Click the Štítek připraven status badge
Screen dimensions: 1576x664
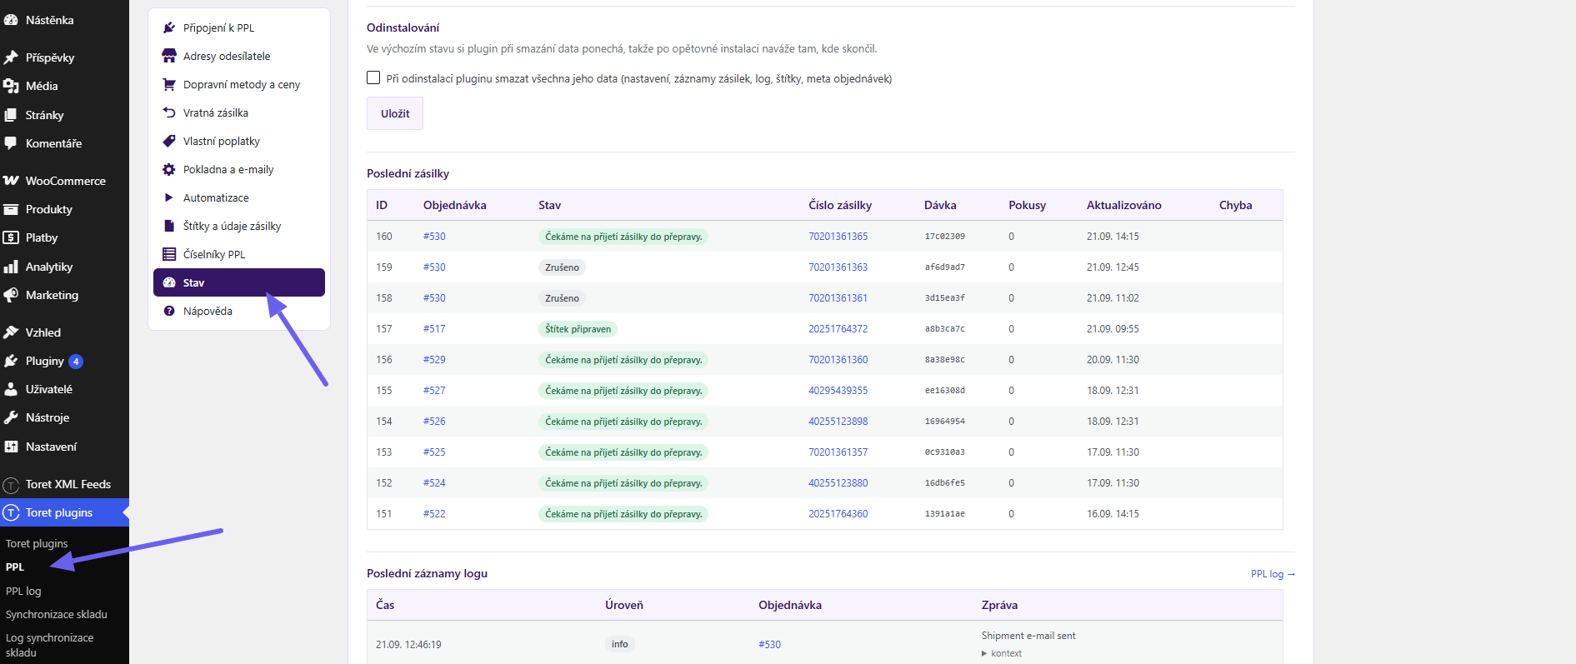(x=578, y=329)
